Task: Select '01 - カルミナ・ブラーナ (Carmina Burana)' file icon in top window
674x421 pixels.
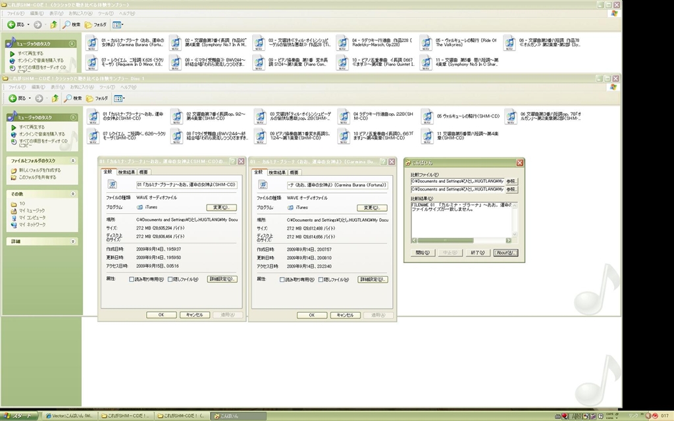Action: pos(92,43)
